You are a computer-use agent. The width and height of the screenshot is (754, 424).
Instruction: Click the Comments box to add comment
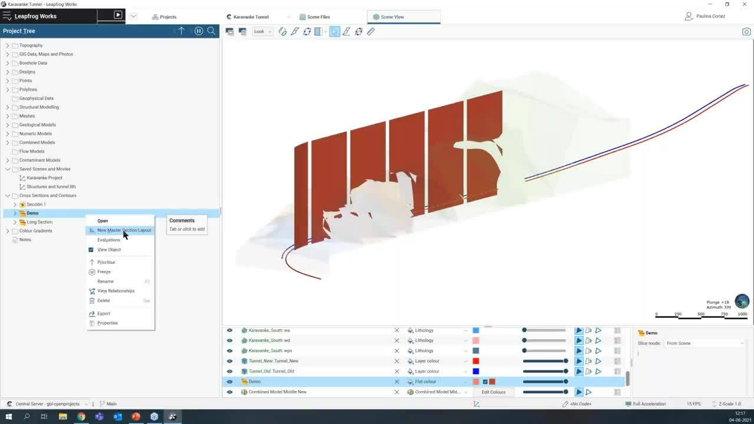(x=187, y=225)
